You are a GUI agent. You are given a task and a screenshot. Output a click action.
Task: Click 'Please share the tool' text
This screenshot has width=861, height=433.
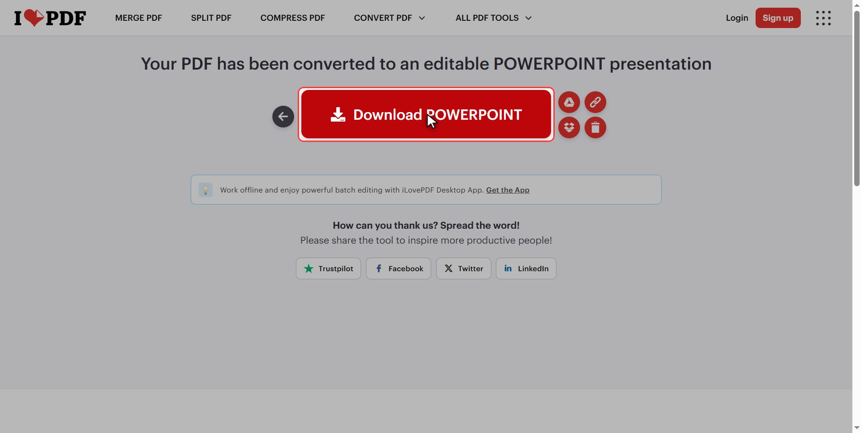(426, 240)
